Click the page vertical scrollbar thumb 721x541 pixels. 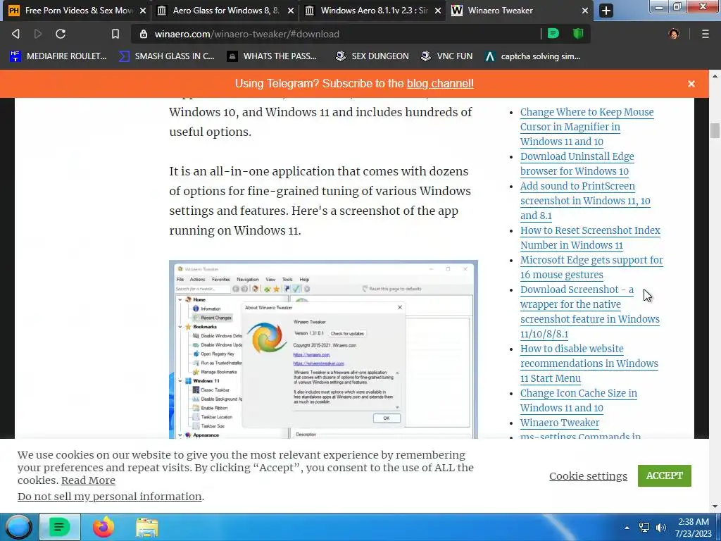(x=715, y=130)
